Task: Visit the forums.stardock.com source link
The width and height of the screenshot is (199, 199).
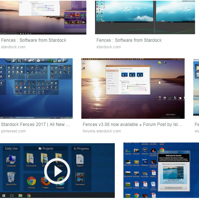Action: coord(102,131)
